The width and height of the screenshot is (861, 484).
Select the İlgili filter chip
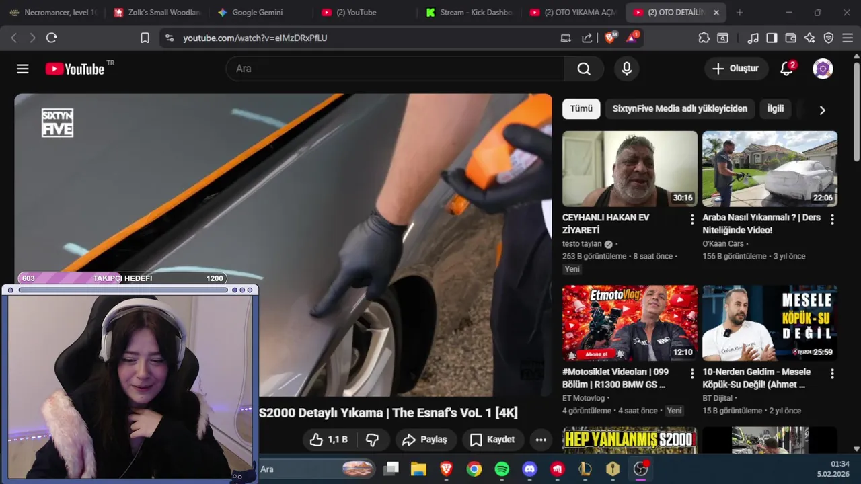[x=776, y=109]
